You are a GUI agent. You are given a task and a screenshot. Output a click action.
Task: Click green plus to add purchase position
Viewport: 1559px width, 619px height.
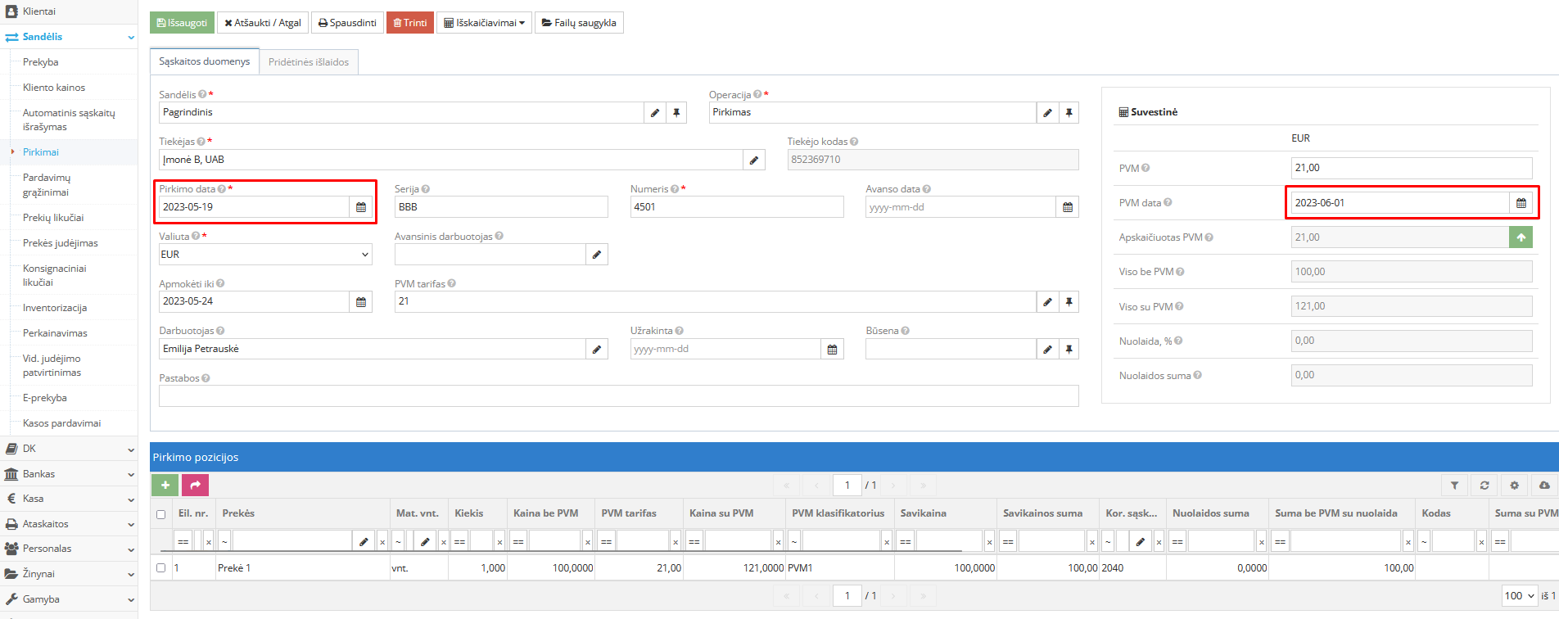pos(165,486)
